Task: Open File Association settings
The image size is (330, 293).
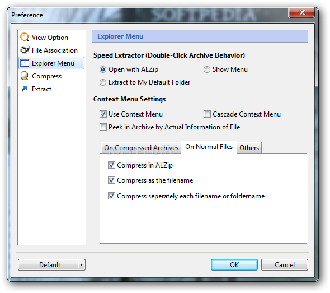Action: point(55,50)
